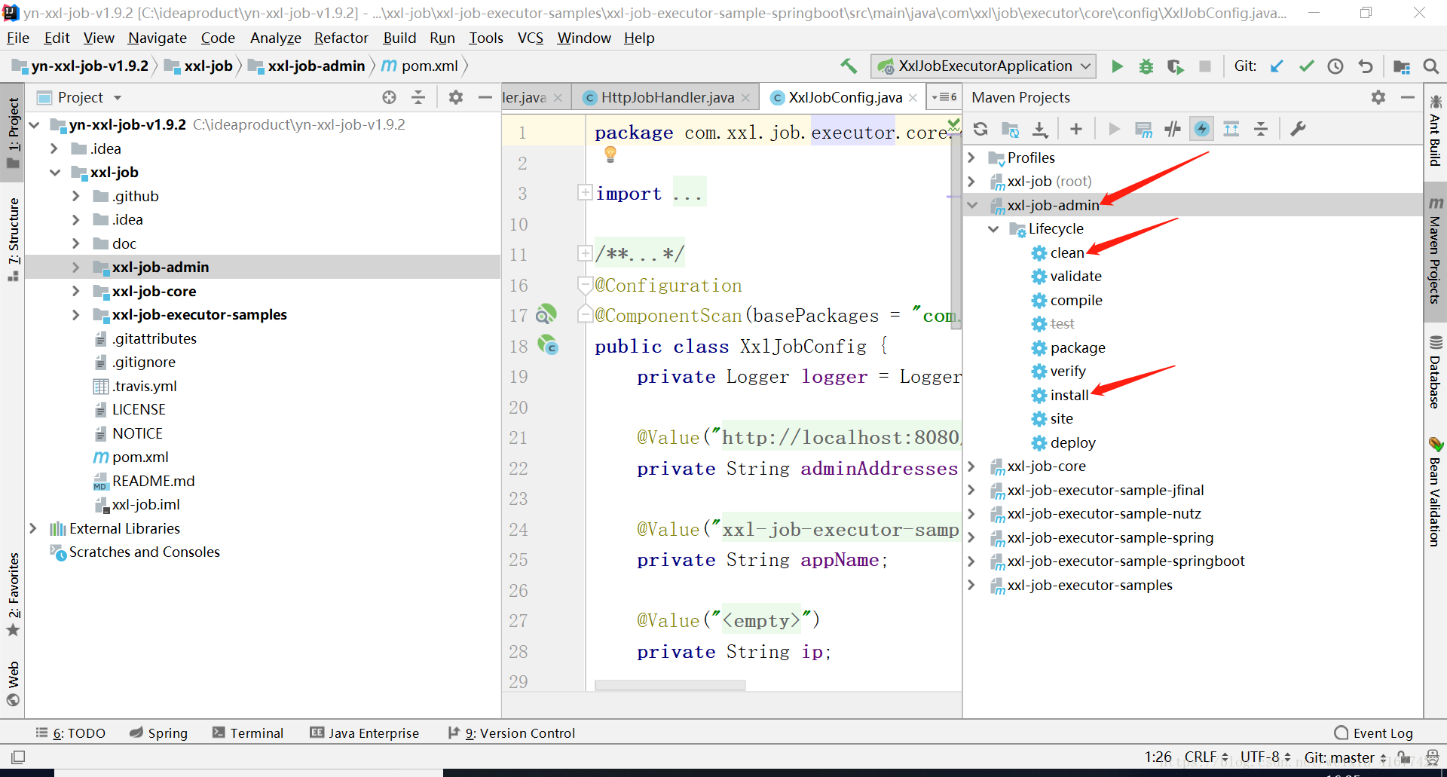
Task: Hide the Project tool window
Action: [485, 97]
